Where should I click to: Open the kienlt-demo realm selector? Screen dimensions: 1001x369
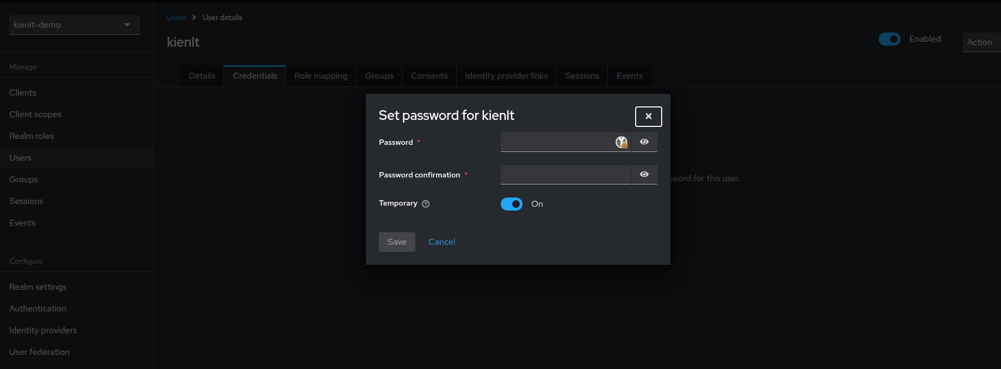point(74,24)
